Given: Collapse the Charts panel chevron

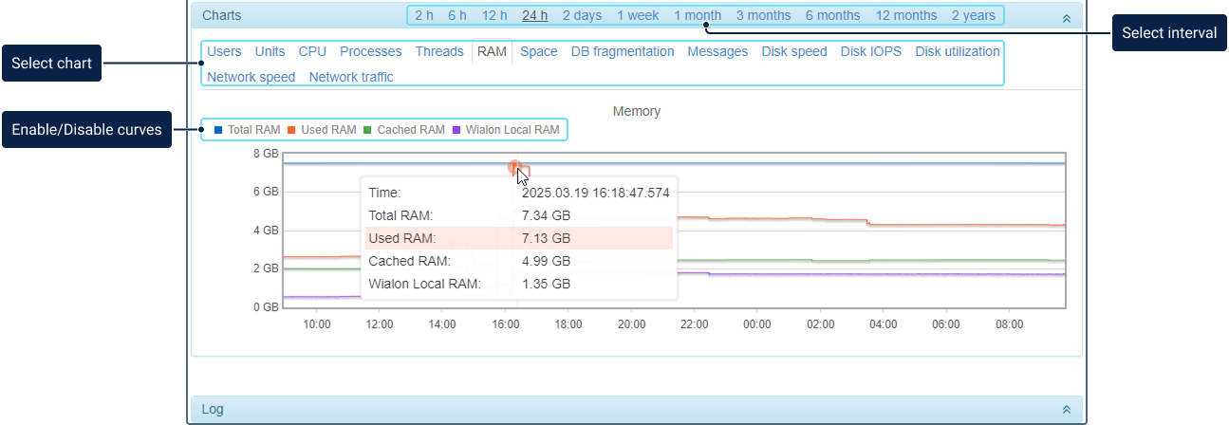Looking at the screenshot, I should coord(1066,16).
